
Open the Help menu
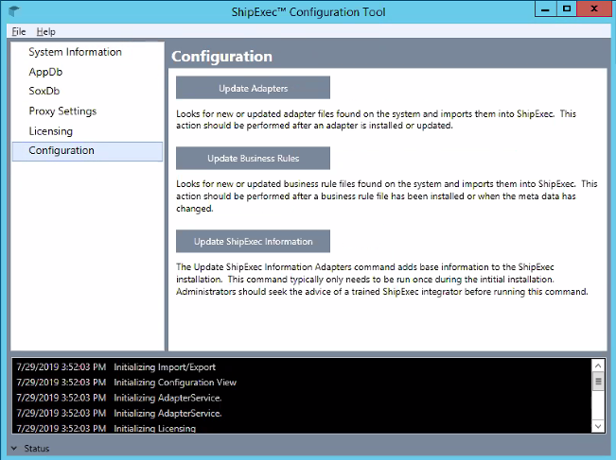pos(45,31)
